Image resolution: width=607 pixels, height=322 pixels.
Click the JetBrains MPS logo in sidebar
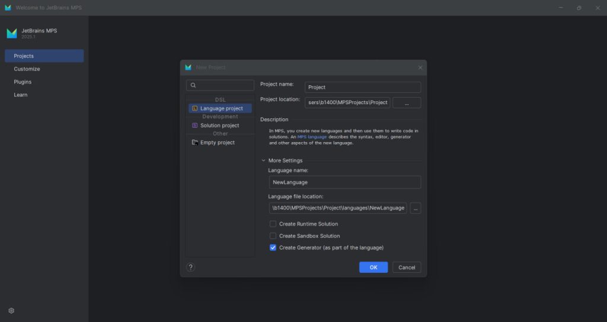[x=12, y=34]
